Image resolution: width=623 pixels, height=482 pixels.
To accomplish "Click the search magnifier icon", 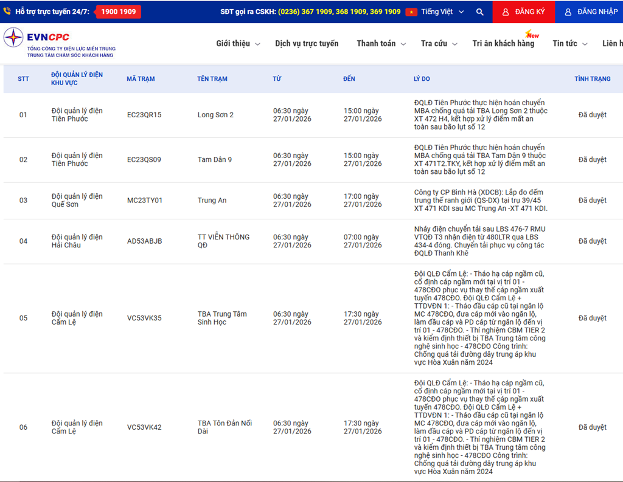I will coord(480,12).
